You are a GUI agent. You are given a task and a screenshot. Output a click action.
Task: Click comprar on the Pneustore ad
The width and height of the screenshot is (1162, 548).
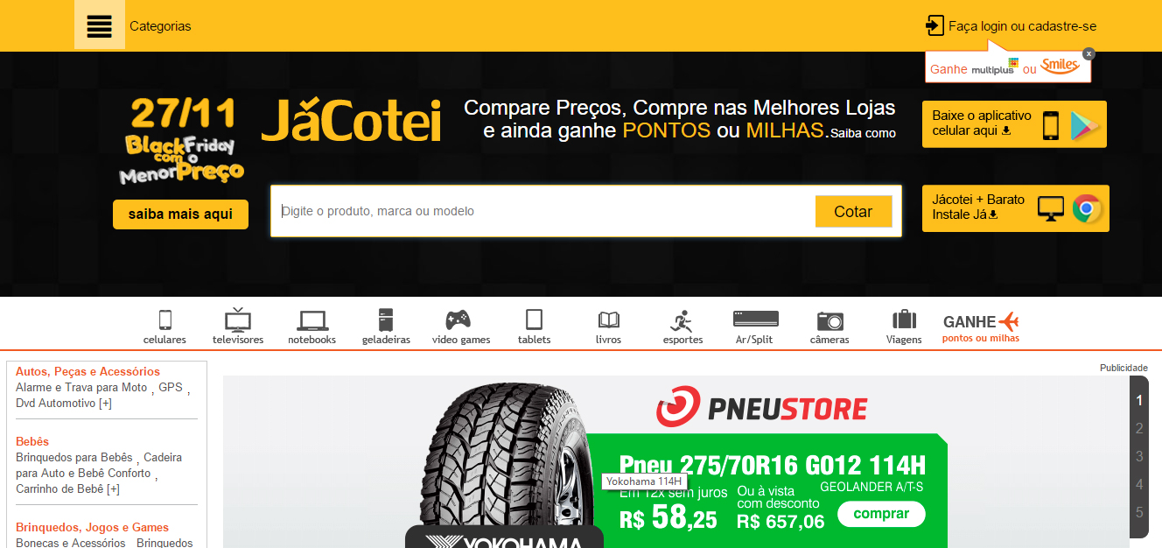(881, 514)
